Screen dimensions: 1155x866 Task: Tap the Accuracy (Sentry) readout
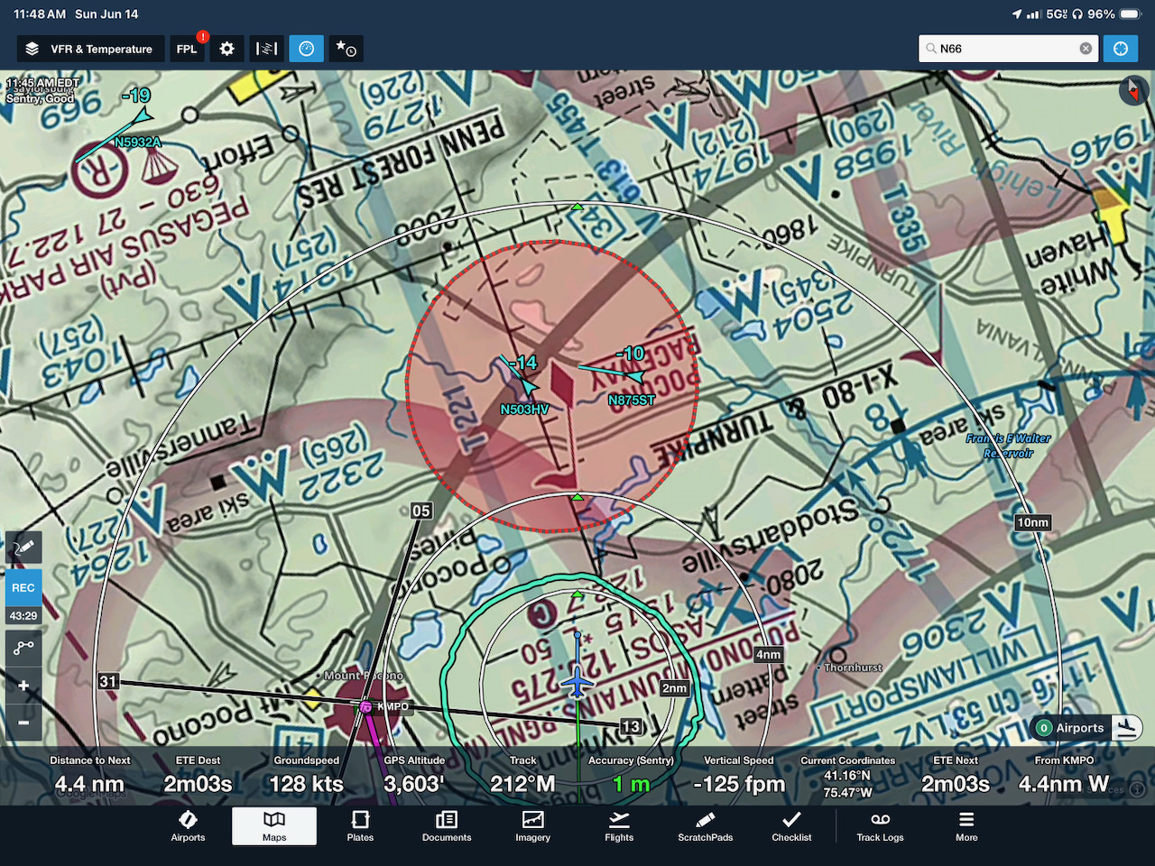(631, 776)
